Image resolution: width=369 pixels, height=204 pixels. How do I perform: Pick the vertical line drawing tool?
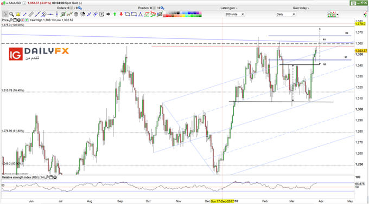[x=57, y=14]
